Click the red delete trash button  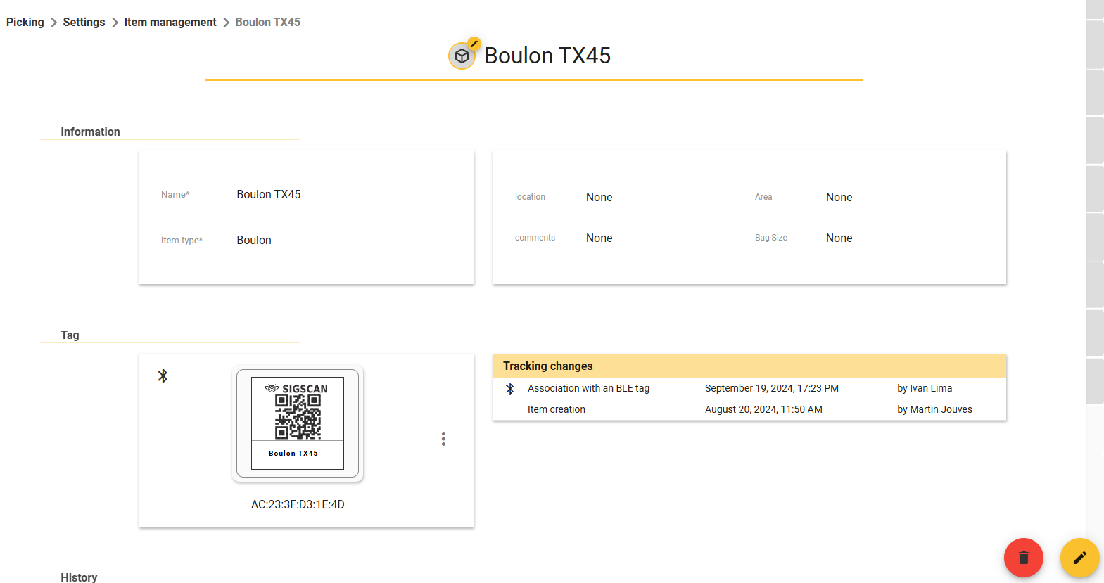coord(1023,558)
